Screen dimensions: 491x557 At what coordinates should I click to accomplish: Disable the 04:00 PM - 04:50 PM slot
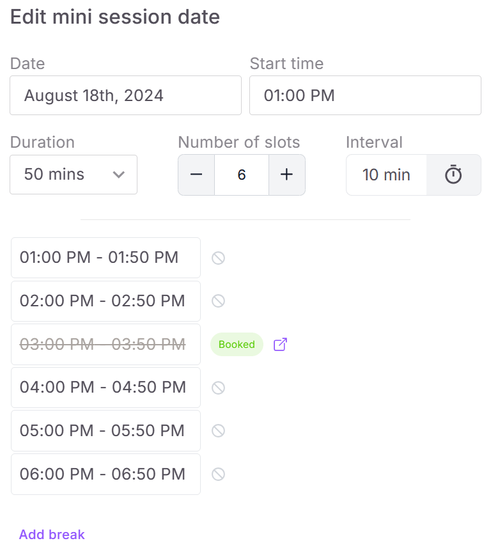coord(219,388)
